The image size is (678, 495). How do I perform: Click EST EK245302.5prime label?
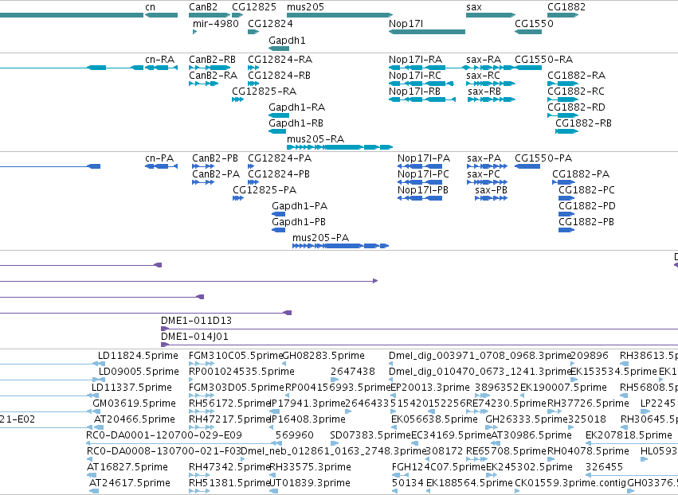pos(529,467)
